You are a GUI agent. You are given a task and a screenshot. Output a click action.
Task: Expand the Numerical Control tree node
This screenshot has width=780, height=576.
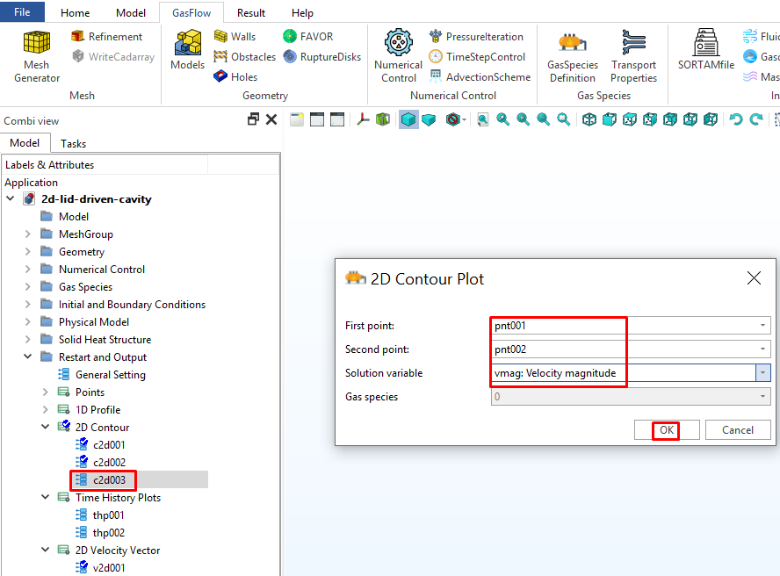point(28,270)
